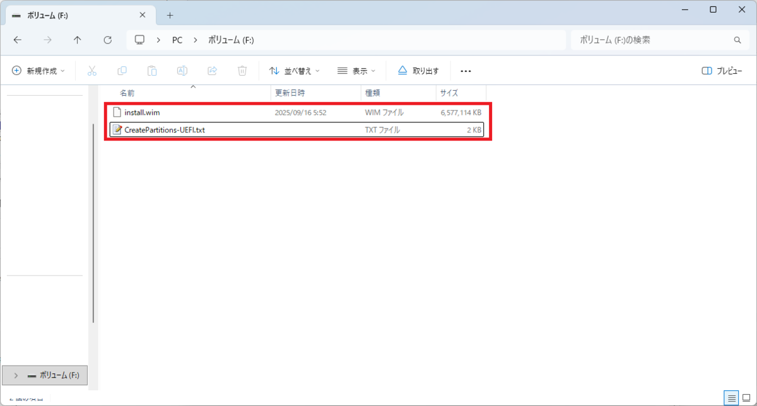The height and width of the screenshot is (406, 757).
Task: Click the 2025/09/16 5:52 date cell
Action: point(300,112)
